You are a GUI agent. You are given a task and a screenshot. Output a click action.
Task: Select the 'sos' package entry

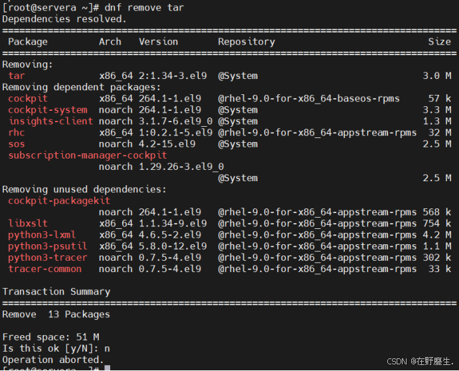point(17,144)
